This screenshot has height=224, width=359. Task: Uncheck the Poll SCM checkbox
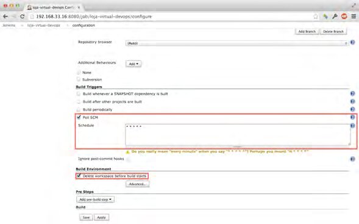[x=79, y=117]
